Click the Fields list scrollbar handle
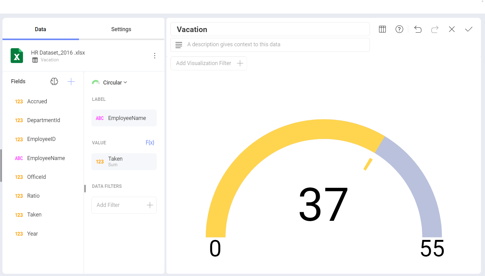Image resolution: width=485 pixels, height=276 pixels. (85, 188)
